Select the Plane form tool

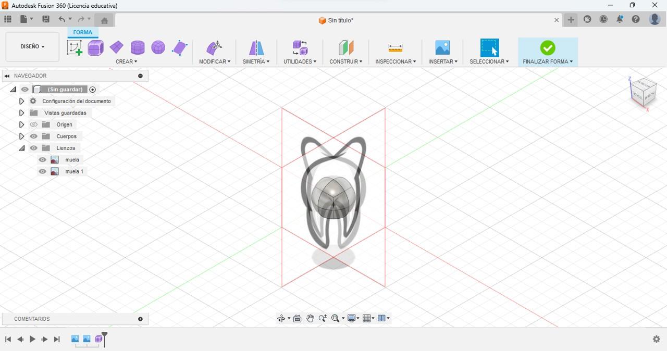click(x=117, y=47)
